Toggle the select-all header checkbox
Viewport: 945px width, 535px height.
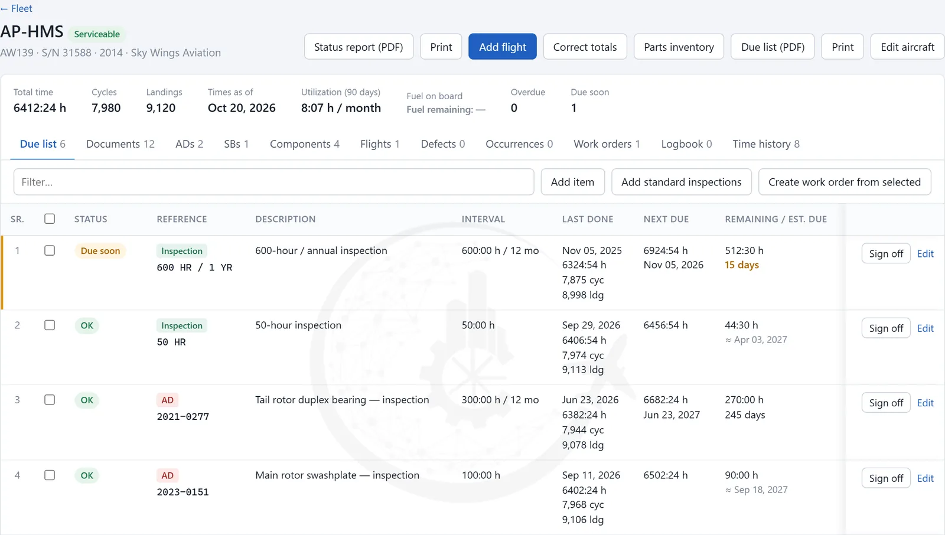tap(50, 218)
